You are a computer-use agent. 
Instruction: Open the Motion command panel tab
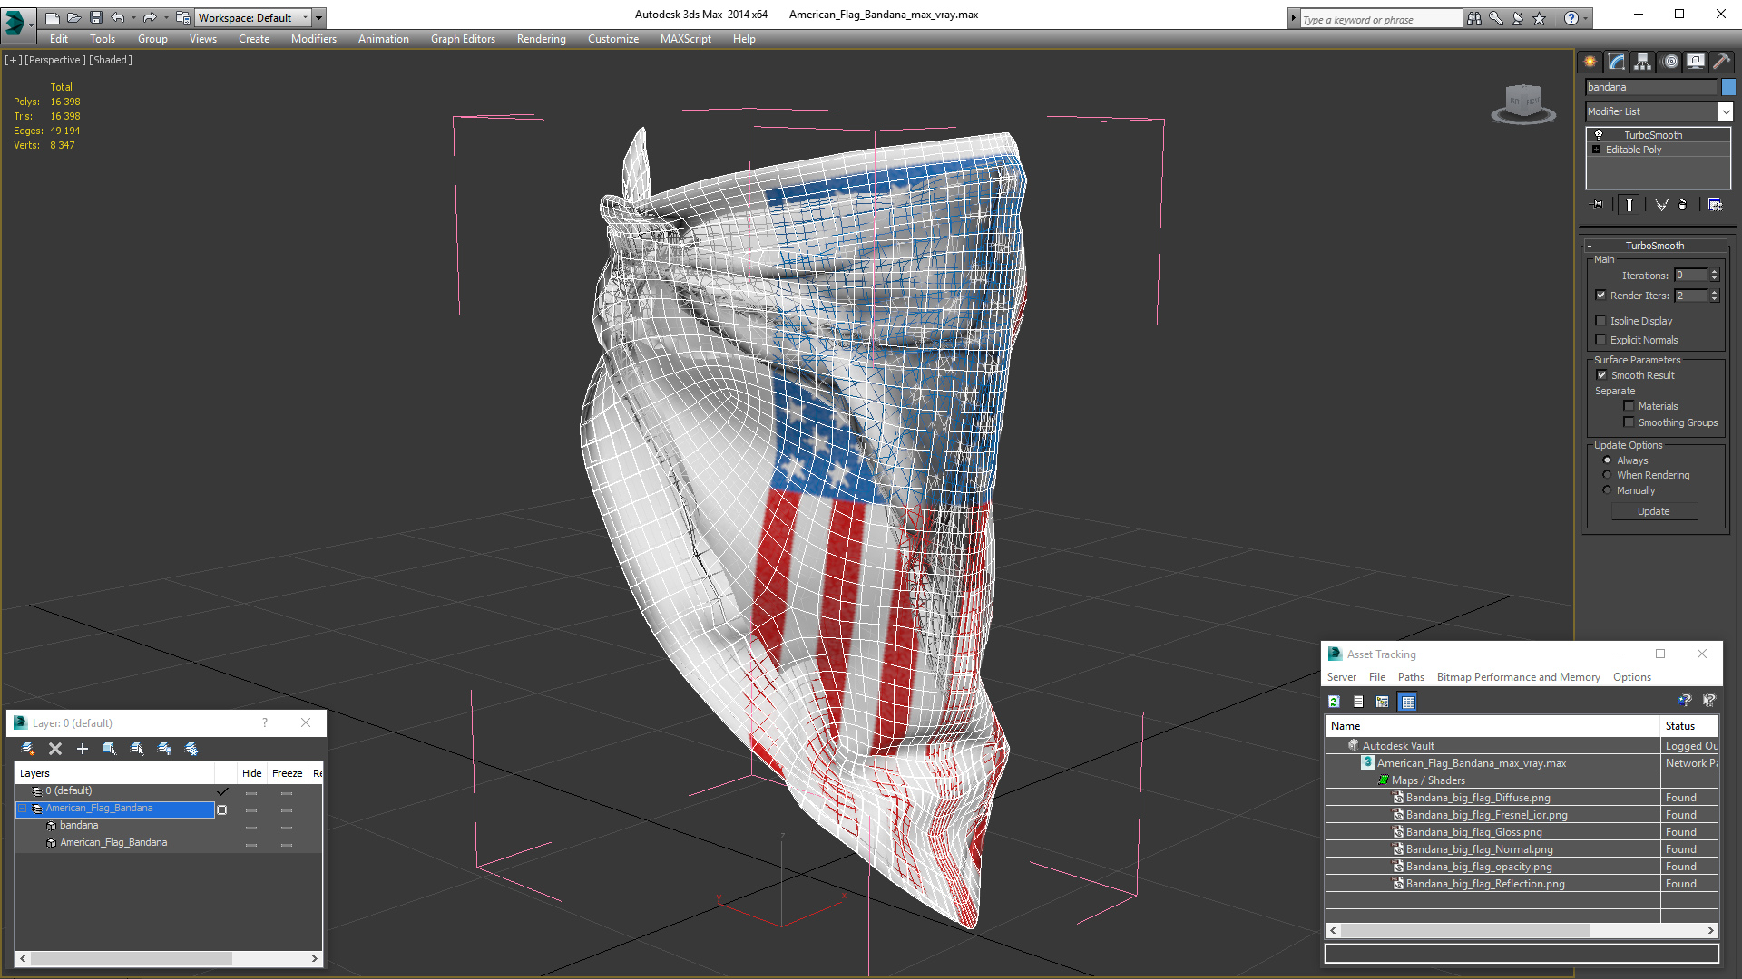click(x=1670, y=62)
